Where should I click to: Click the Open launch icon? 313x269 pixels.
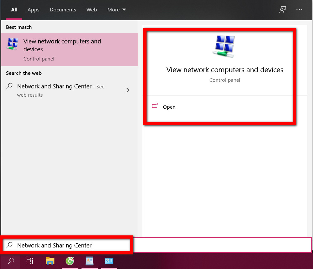click(155, 106)
